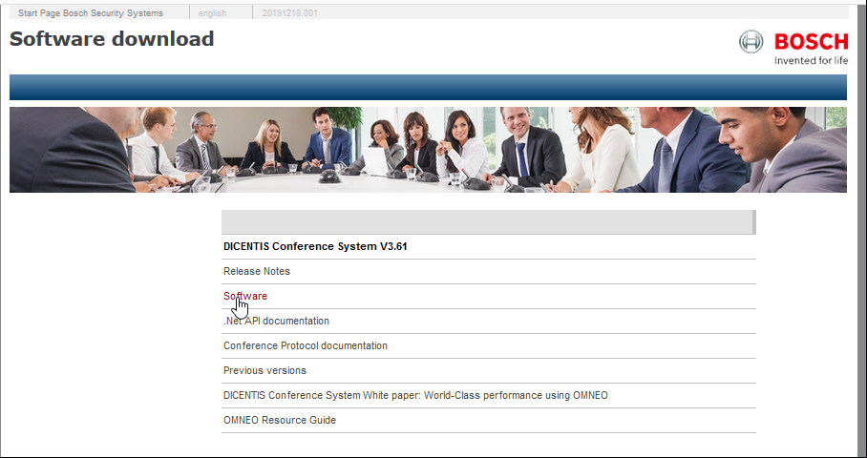Go to Start Page Bosch Security Systems
This screenshot has width=867, height=458.
(91, 13)
